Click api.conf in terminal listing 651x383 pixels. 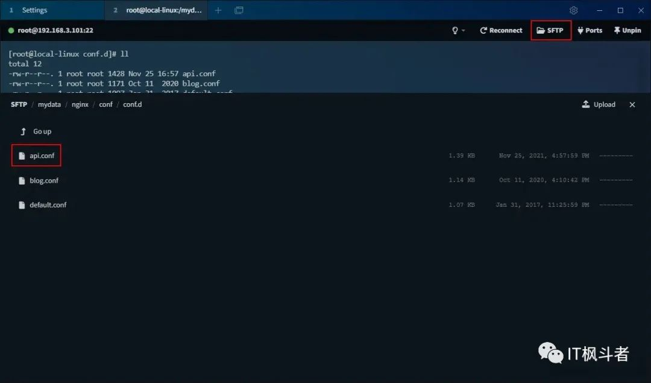199,74
